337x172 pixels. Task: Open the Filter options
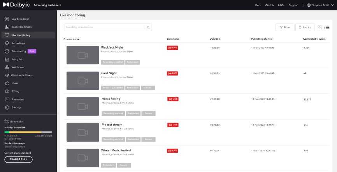(284, 27)
